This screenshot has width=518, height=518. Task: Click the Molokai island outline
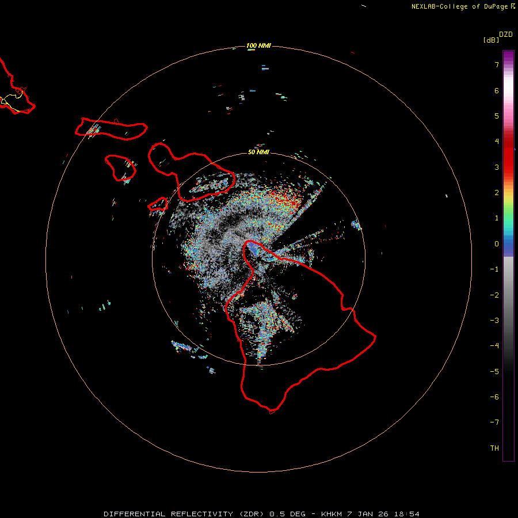111,129
